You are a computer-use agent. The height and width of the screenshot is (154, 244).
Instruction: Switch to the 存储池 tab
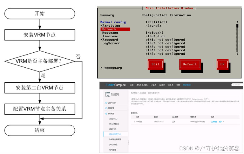(162, 85)
